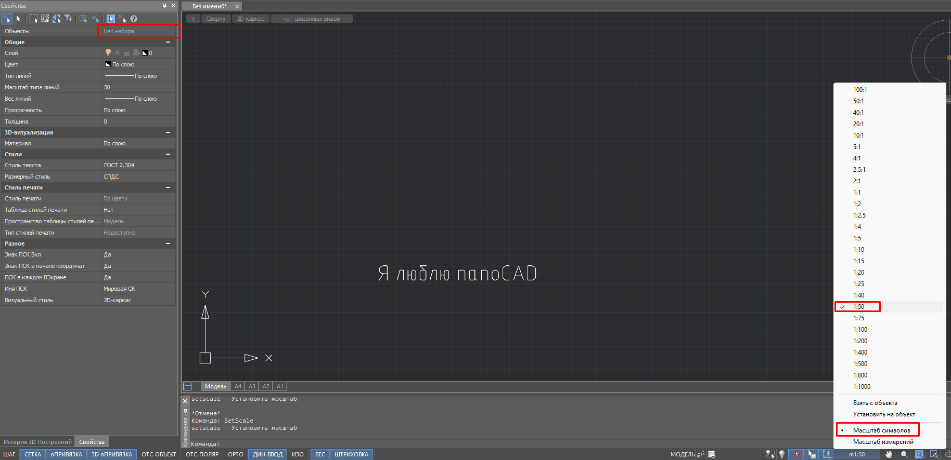The image size is (951, 460).
Task: Toggle layer plot printer icon in Слой row
Action: tap(136, 52)
